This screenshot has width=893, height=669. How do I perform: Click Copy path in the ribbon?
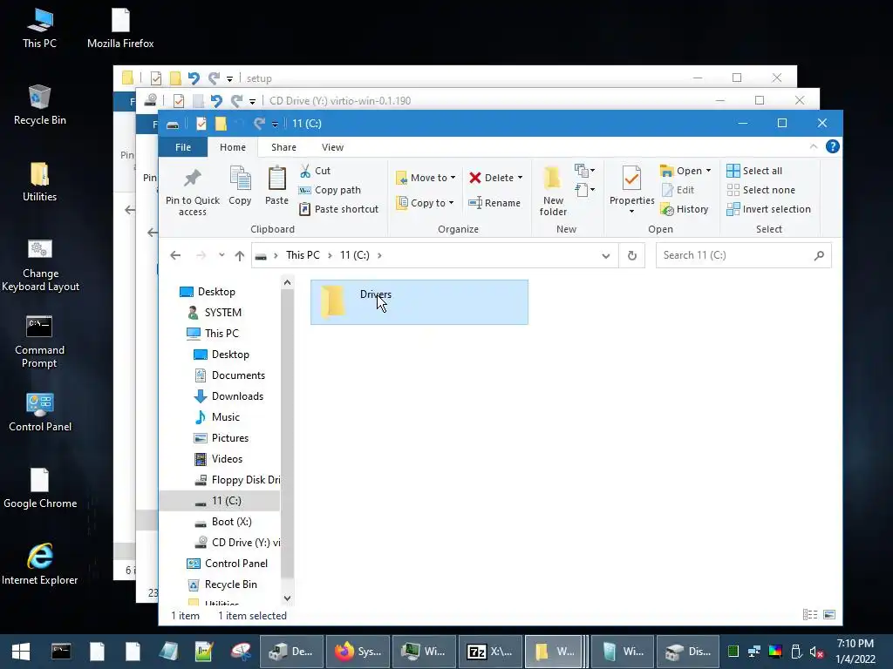coord(330,190)
